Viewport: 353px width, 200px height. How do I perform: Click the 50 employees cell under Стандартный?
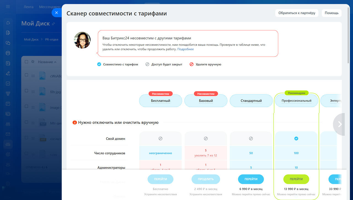click(x=251, y=153)
